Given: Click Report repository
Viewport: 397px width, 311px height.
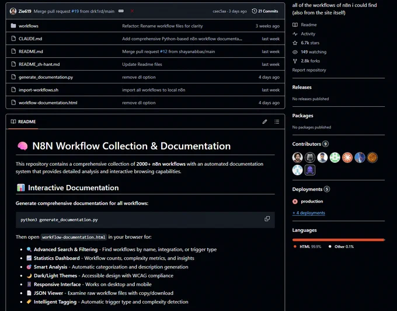Looking at the screenshot, I should pyautogui.click(x=309, y=70).
